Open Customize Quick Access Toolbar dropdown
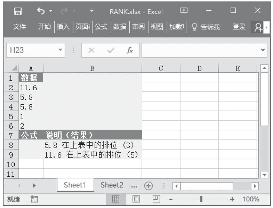 pyautogui.click(x=92, y=11)
